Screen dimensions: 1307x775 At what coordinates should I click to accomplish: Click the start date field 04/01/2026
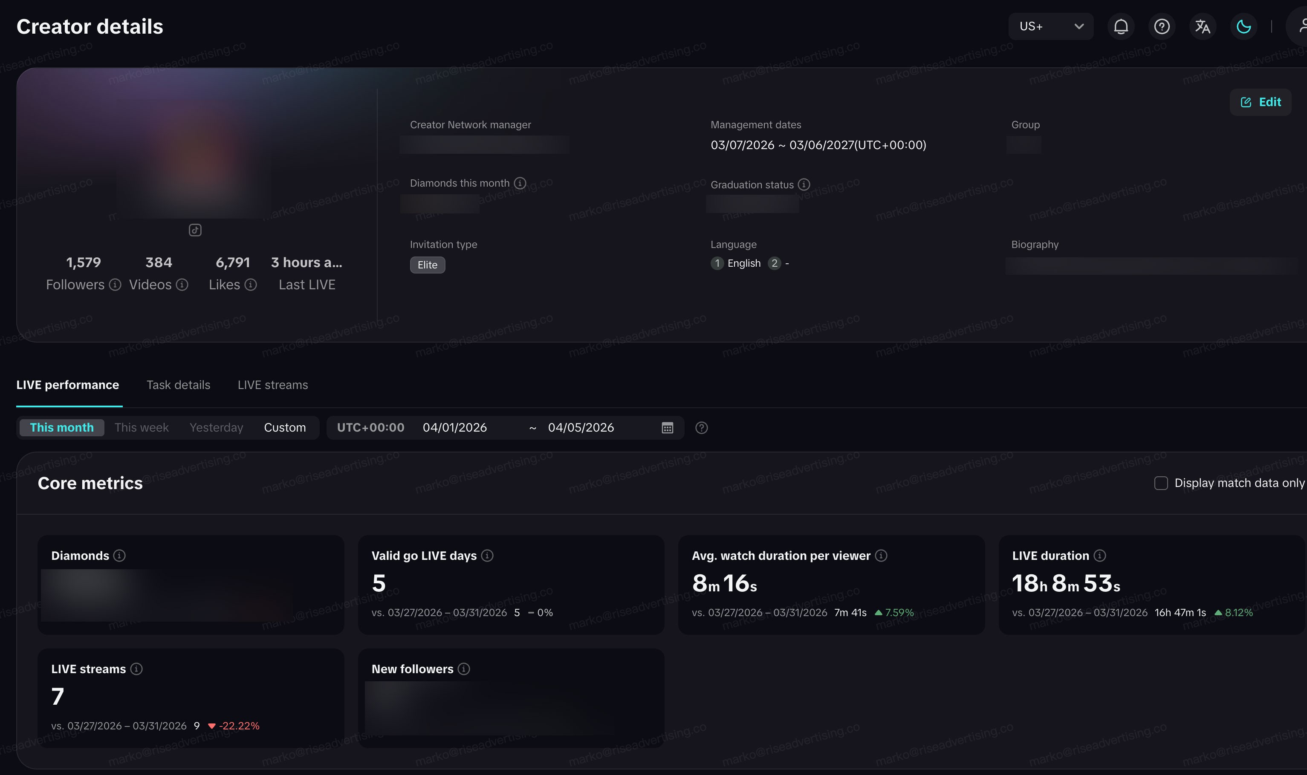point(454,428)
